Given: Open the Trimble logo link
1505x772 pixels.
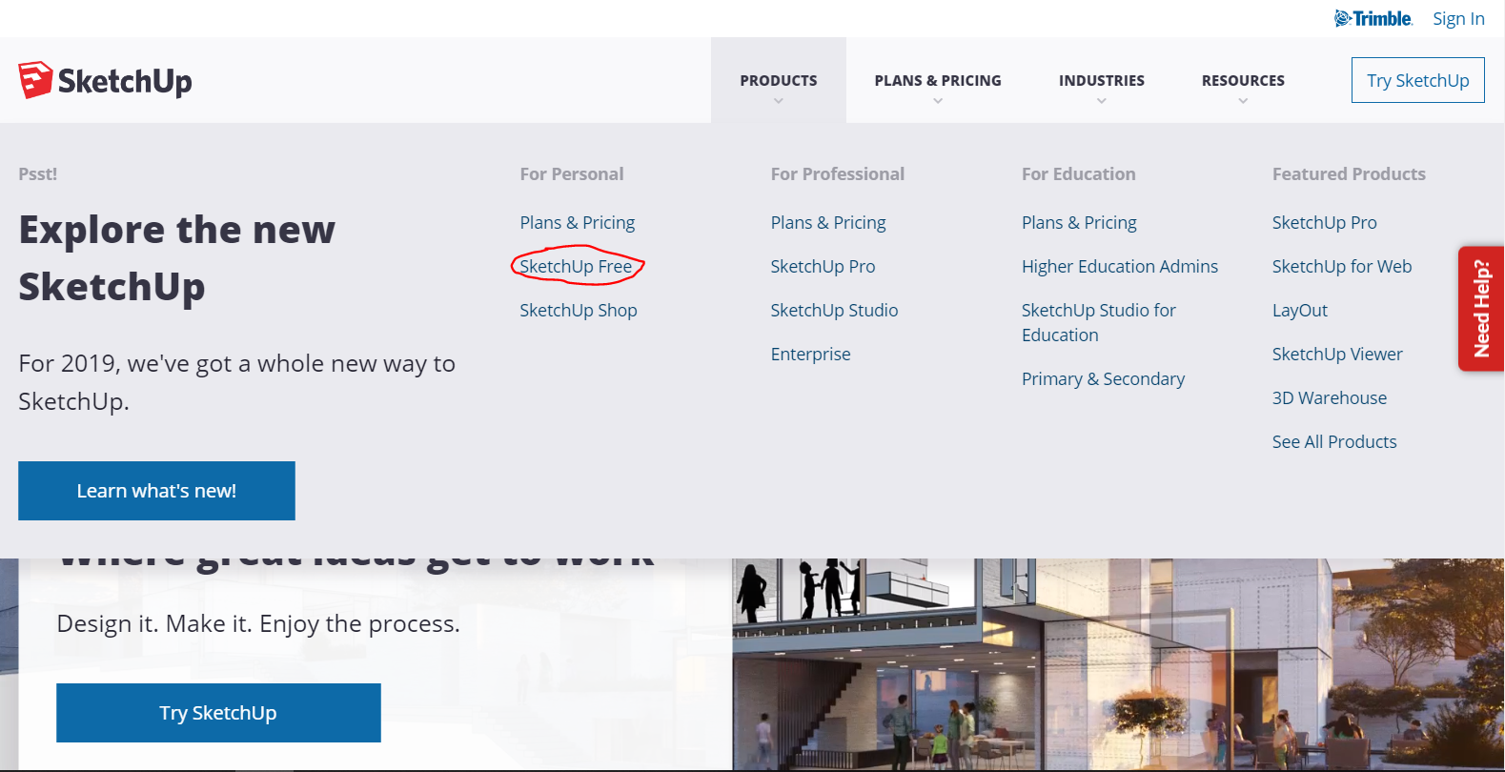Looking at the screenshot, I should 1373,18.
